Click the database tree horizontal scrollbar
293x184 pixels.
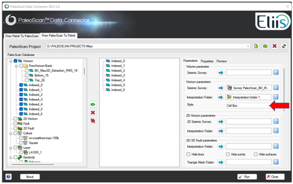click(x=33, y=165)
